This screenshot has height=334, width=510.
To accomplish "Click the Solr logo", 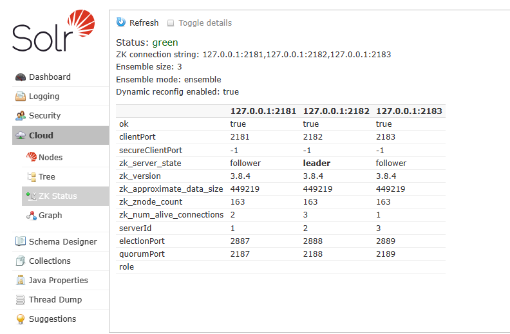I will tap(53, 31).
